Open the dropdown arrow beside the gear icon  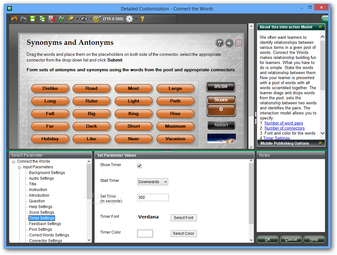(x=136, y=19)
